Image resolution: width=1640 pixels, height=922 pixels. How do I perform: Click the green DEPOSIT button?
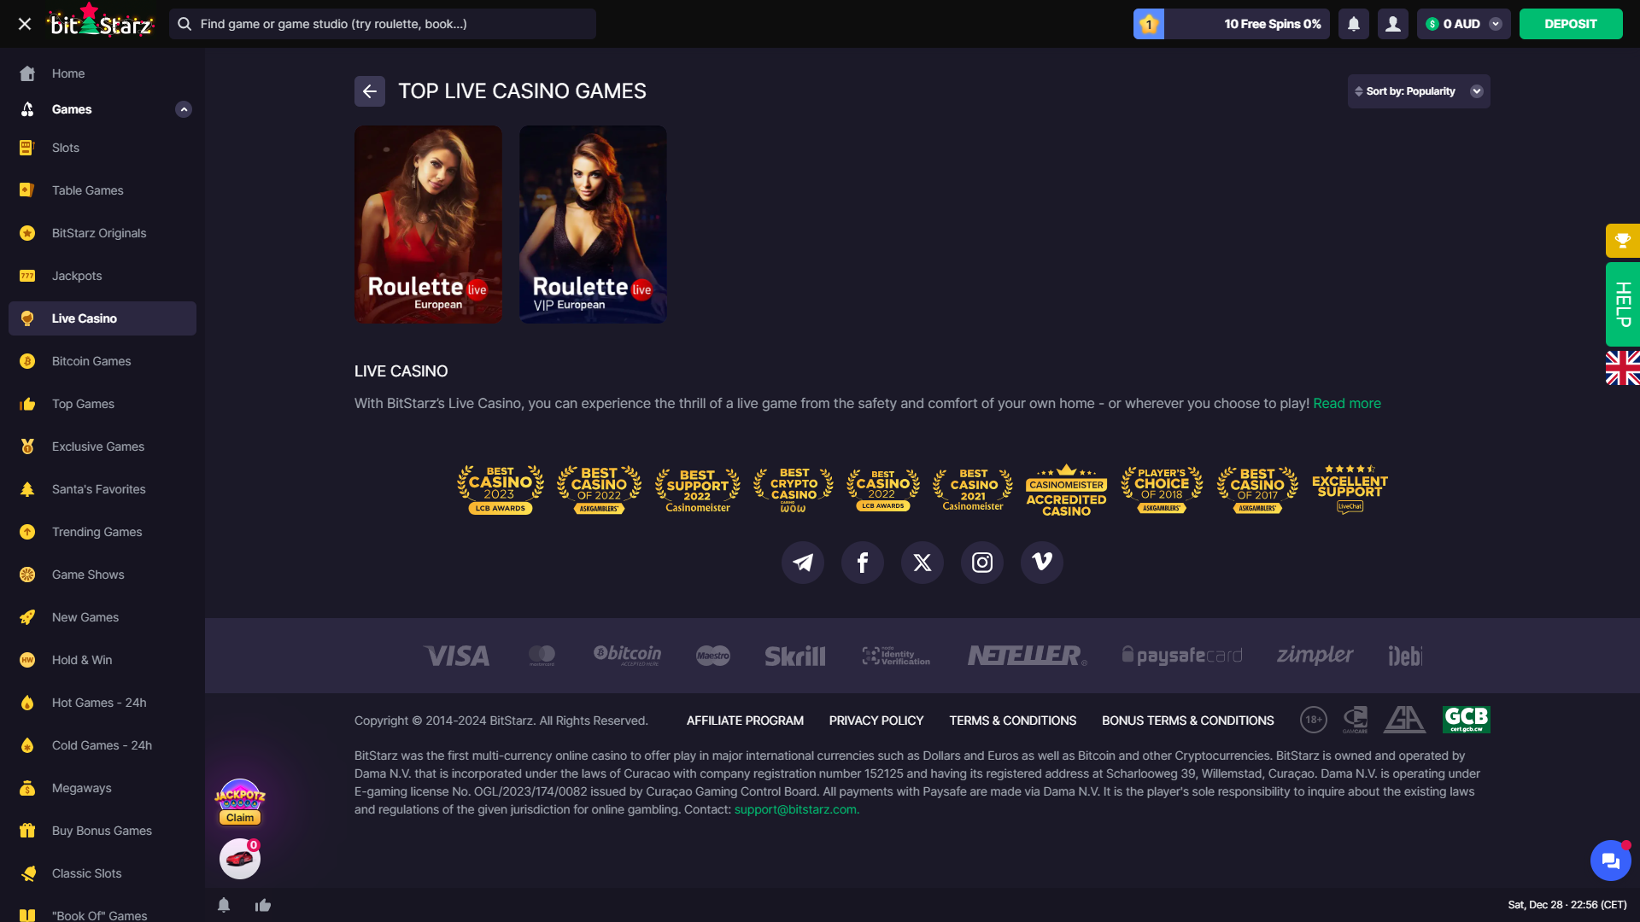coord(1571,24)
